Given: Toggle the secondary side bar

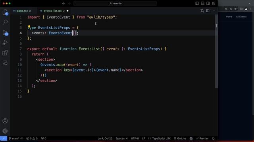Looking at the screenshot, I should tap(208, 4).
